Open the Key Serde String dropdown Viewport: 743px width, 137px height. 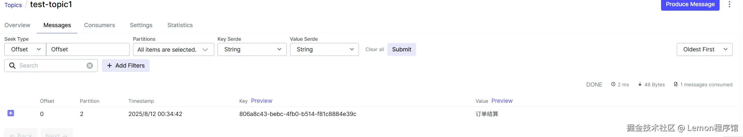tap(252, 49)
